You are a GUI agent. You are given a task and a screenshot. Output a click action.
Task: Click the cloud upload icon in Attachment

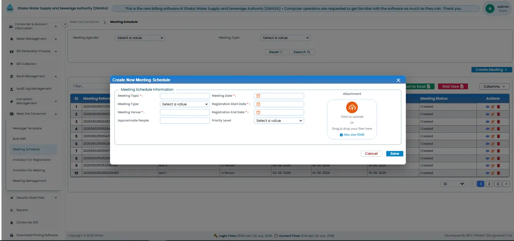(x=352, y=107)
